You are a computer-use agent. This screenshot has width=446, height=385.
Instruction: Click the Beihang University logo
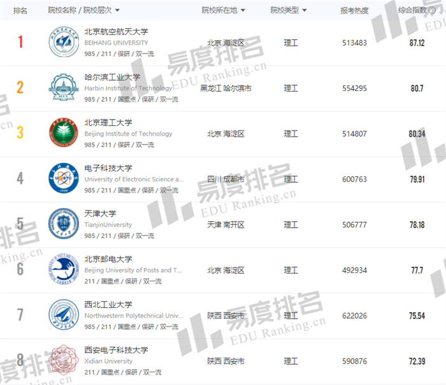pyautogui.click(x=64, y=42)
